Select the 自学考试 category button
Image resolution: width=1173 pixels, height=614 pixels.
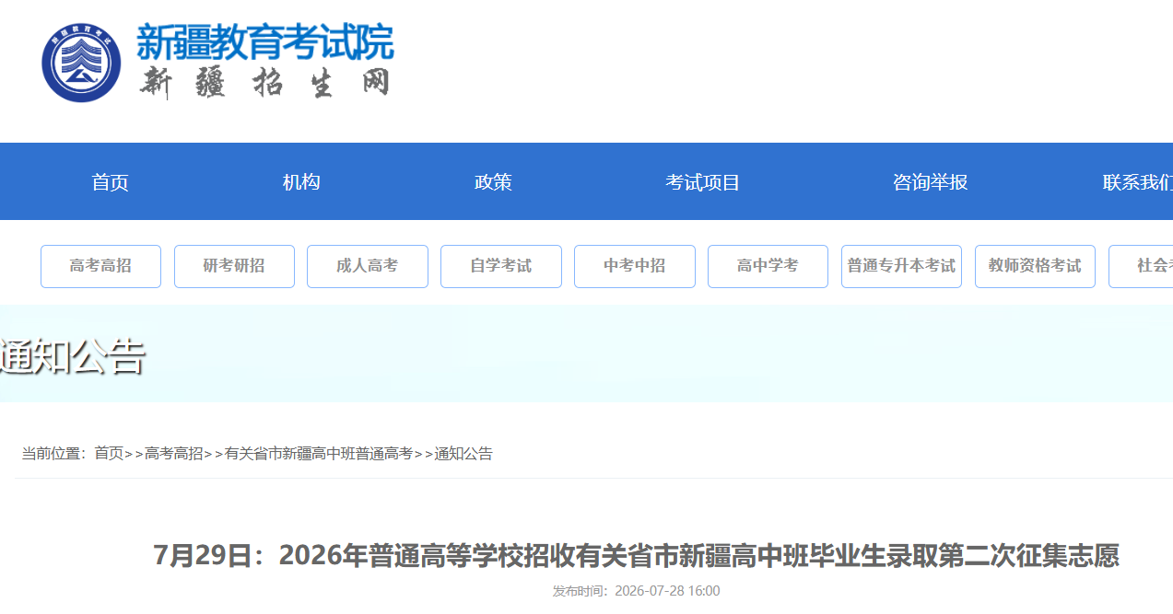tap(501, 266)
